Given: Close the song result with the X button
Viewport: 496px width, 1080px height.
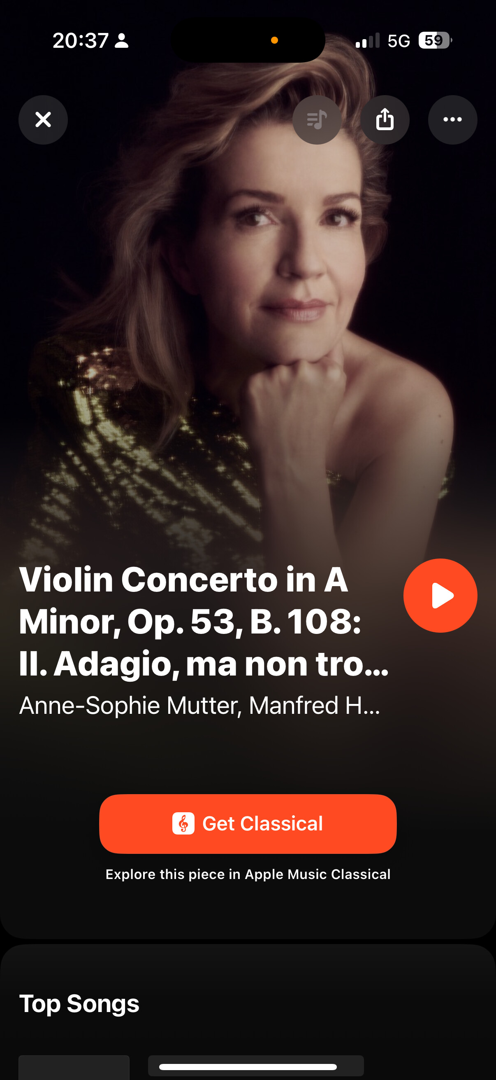Looking at the screenshot, I should click(x=43, y=120).
